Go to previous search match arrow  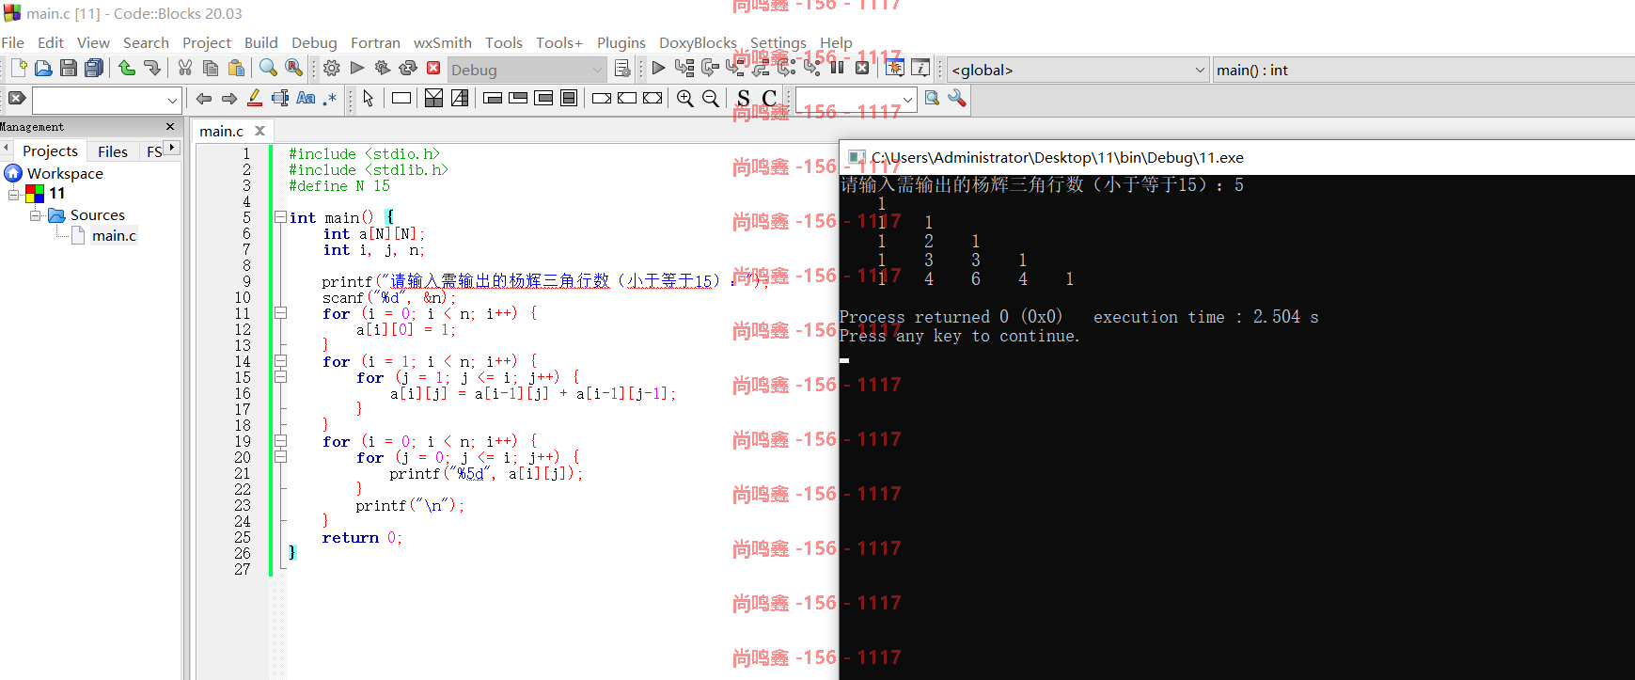pyautogui.click(x=204, y=98)
